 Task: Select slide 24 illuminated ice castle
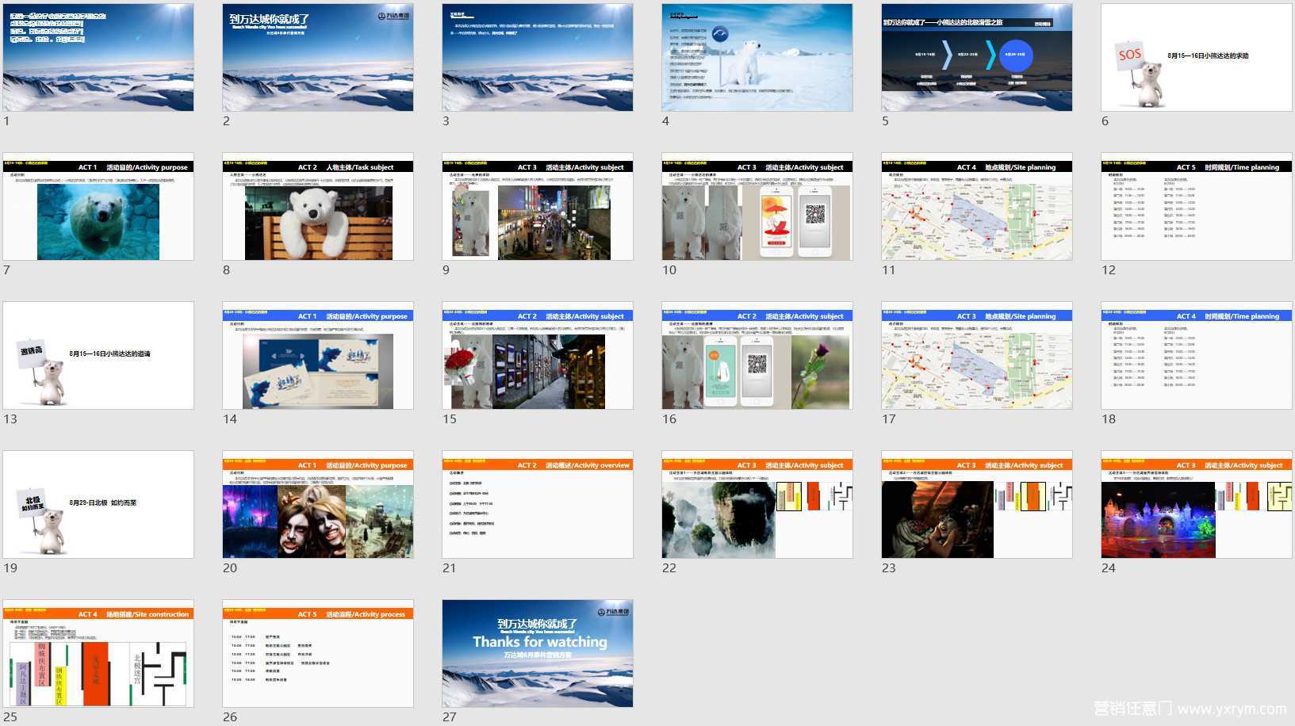tap(1197, 504)
